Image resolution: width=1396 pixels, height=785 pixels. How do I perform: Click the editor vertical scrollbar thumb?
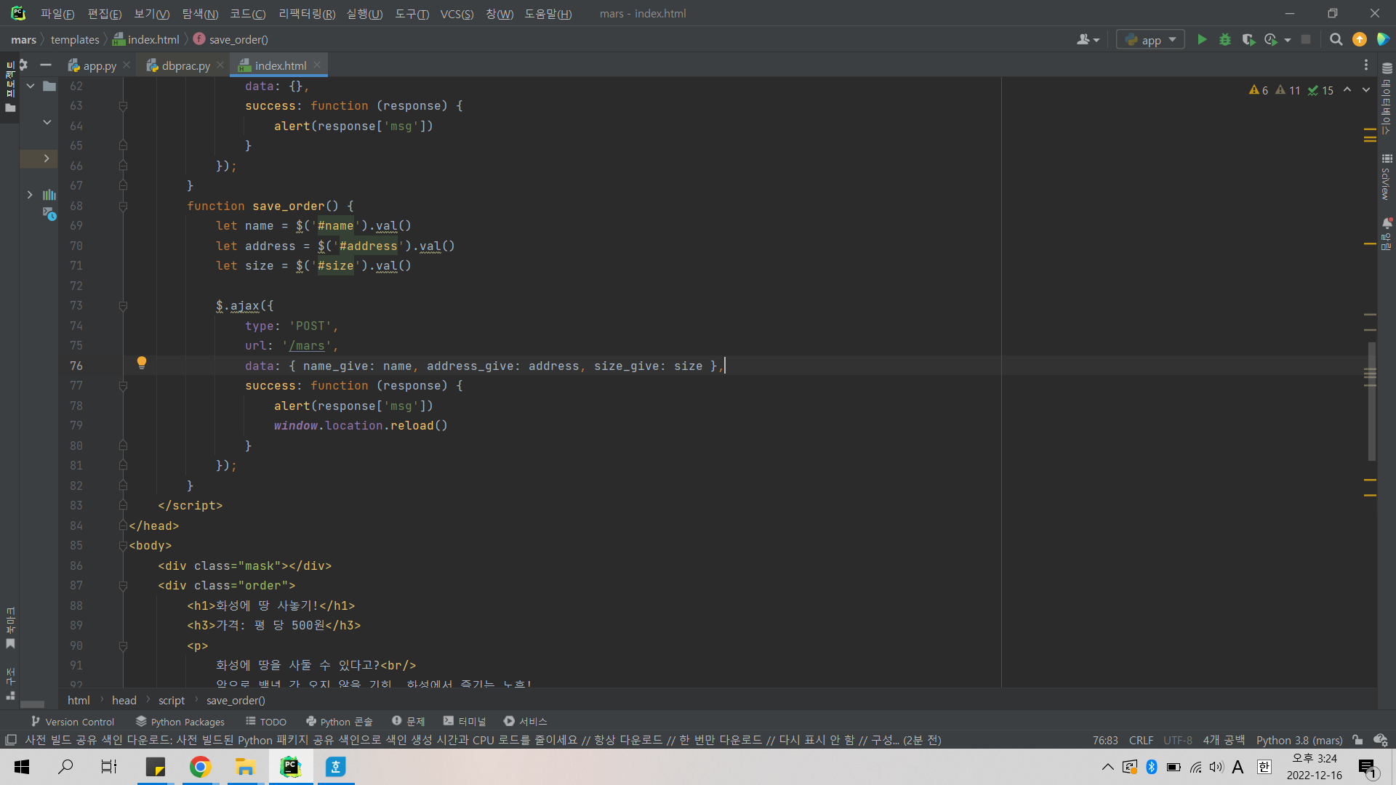1371,401
